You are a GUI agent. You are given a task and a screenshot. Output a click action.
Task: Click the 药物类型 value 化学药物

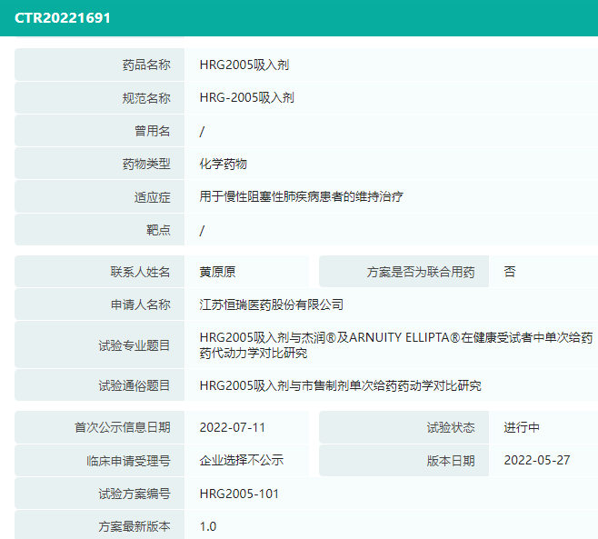(223, 164)
